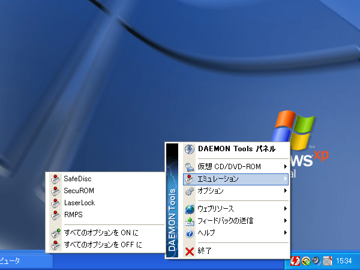Click the red-light all-options-OFF icon
The height and width of the screenshot is (270, 360).
click(x=55, y=245)
